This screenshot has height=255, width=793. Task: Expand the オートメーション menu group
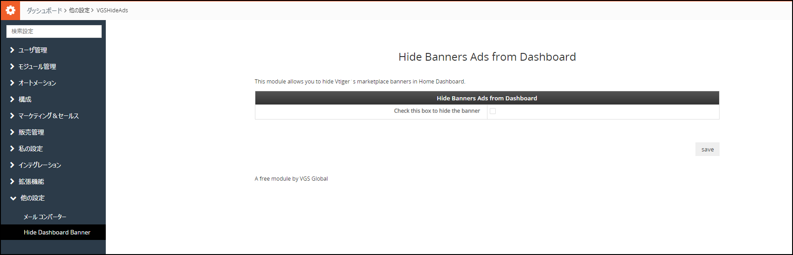point(37,83)
